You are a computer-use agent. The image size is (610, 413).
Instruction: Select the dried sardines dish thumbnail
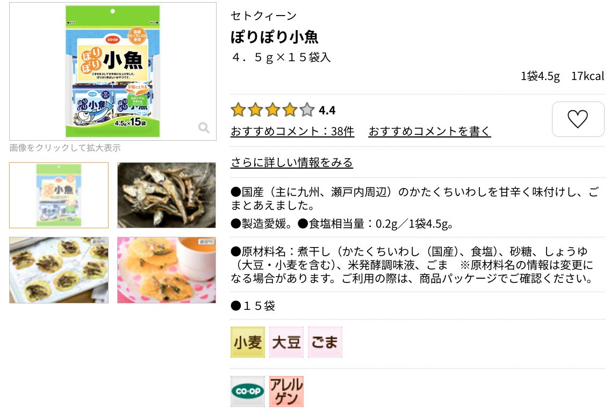pos(167,195)
